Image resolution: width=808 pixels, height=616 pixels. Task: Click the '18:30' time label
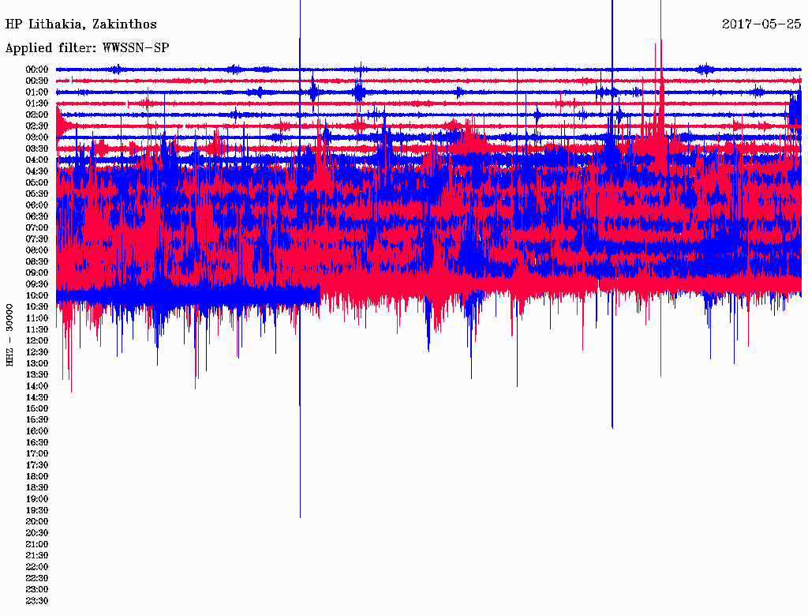37,487
